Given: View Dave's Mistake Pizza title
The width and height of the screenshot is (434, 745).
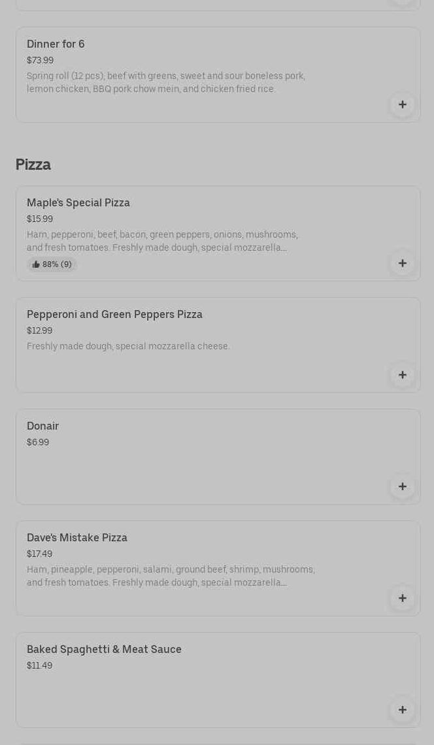Looking at the screenshot, I should [77, 538].
